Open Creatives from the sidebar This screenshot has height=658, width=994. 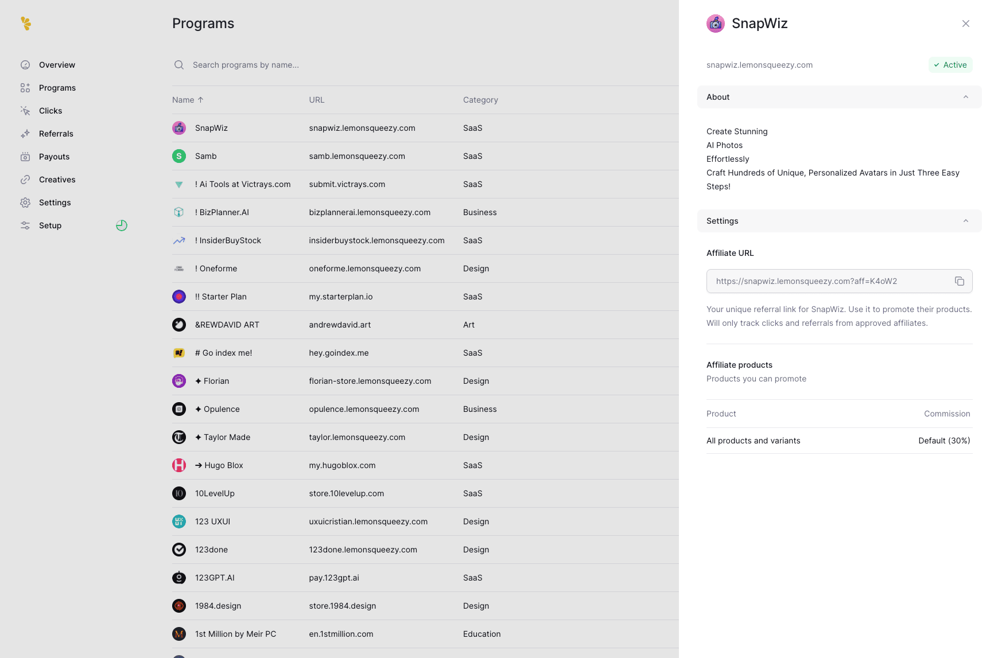[57, 180]
